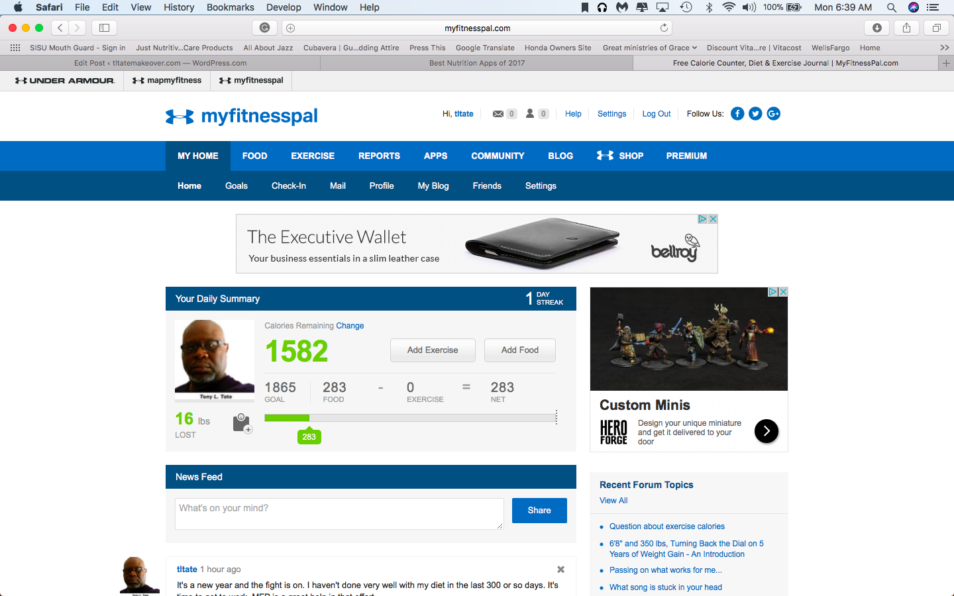Click the Add Exercise button
The image size is (954, 596).
point(433,350)
